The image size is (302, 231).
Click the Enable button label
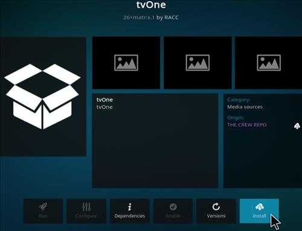point(173,216)
